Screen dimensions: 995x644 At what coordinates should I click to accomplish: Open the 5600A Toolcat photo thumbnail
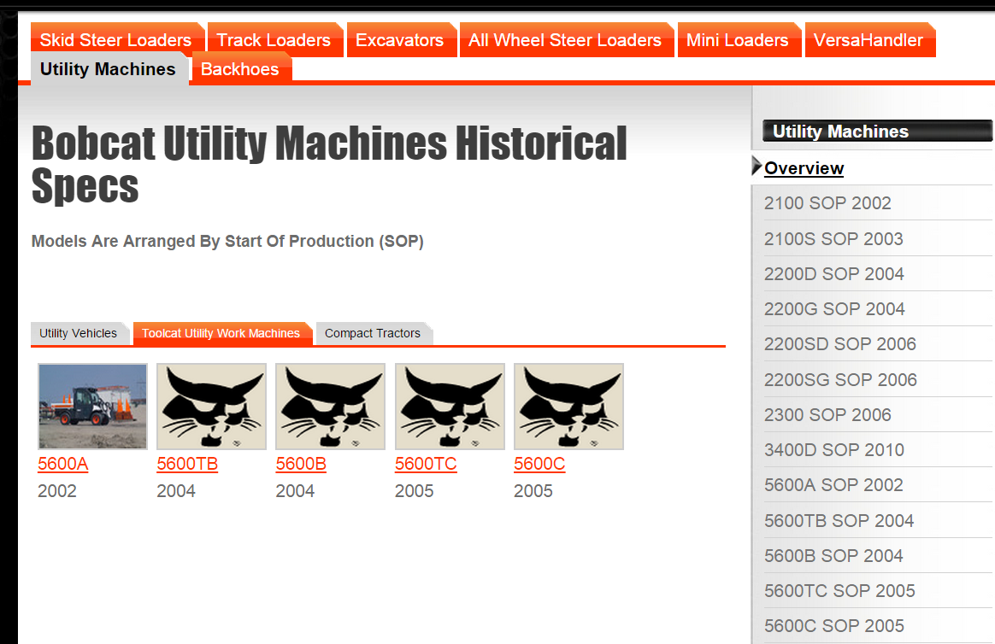click(x=92, y=407)
